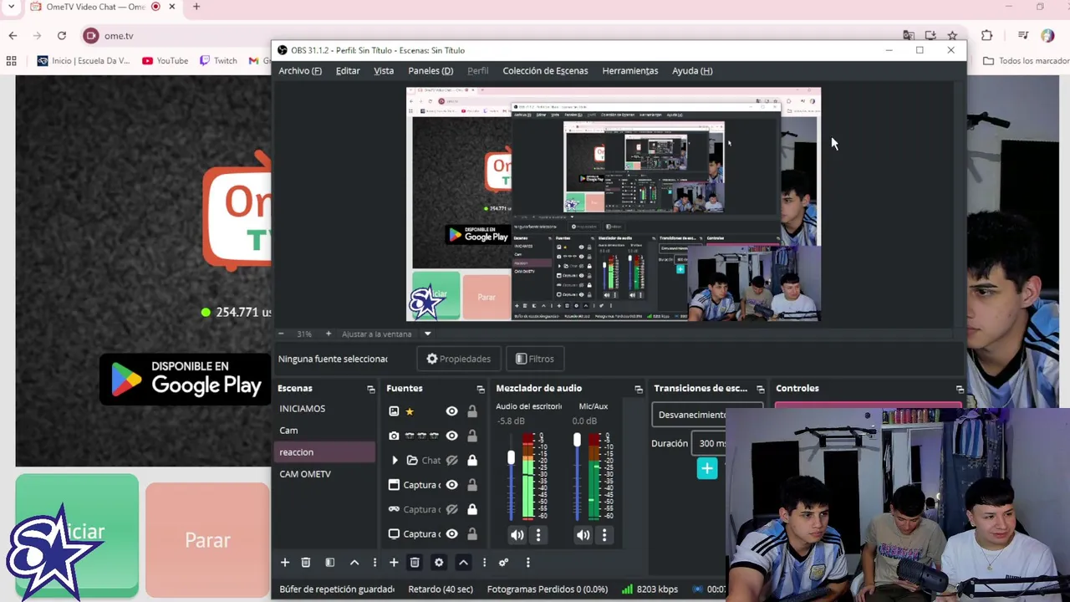Open the Ajustar a la ventana dropdown arrow
Image resolution: width=1070 pixels, height=602 pixels.
click(427, 334)
